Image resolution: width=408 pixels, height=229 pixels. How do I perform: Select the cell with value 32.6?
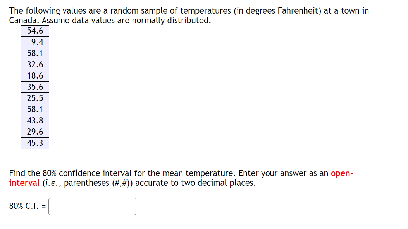pyautogui.click(x=34, y=65)
